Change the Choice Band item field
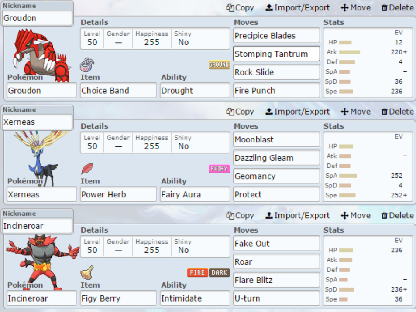416x312 pixels. click(x=118, y=90)
